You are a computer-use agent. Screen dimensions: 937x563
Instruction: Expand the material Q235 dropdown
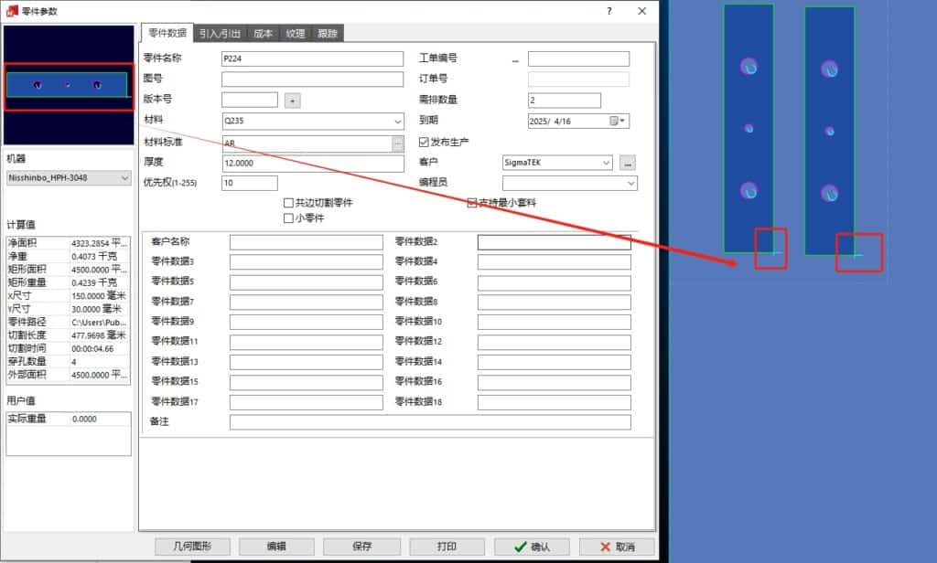click(x=397, y=121)
